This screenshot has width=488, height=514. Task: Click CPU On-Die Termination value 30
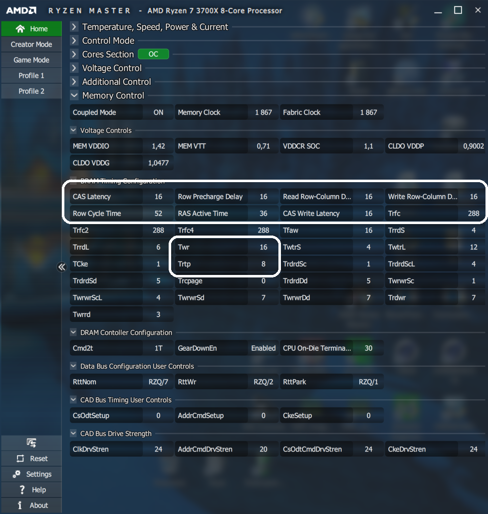point(368,348)
